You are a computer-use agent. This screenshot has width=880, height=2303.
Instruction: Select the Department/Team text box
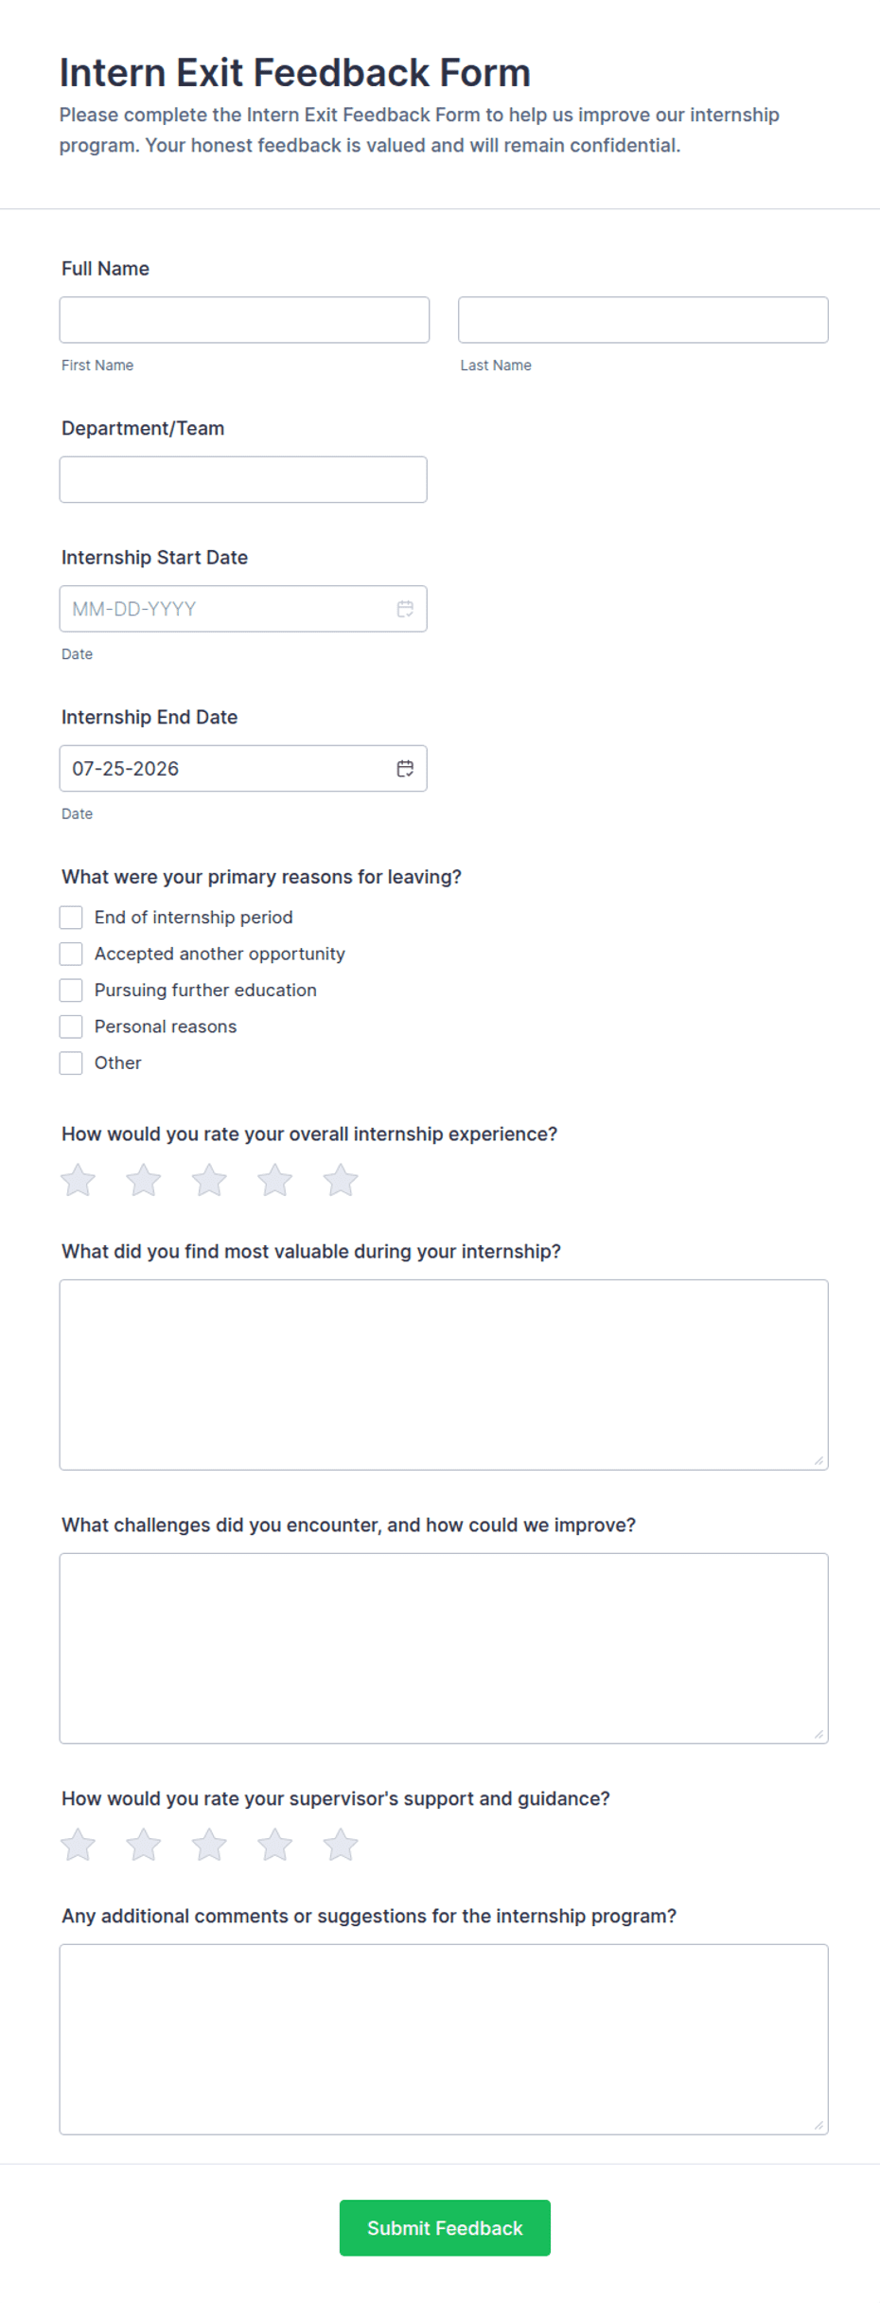[243, 480]
